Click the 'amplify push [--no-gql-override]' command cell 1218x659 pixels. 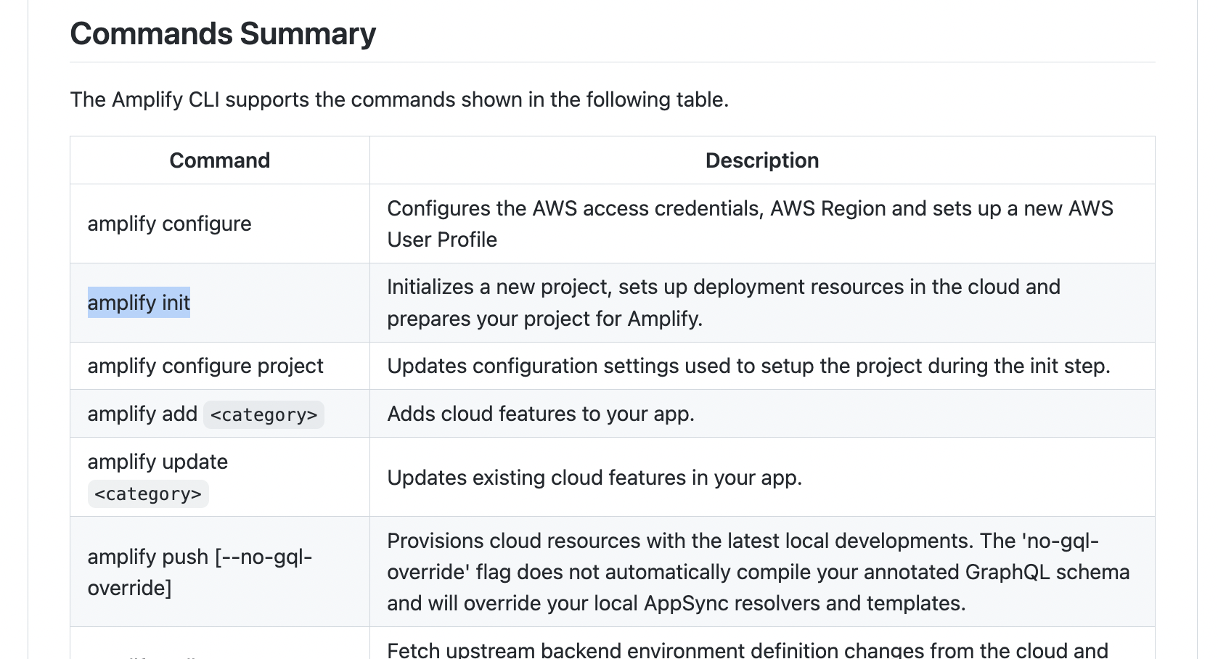[220, 572]
